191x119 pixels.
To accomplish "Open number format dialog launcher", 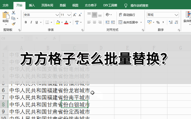I will click(x=179, y=30).
